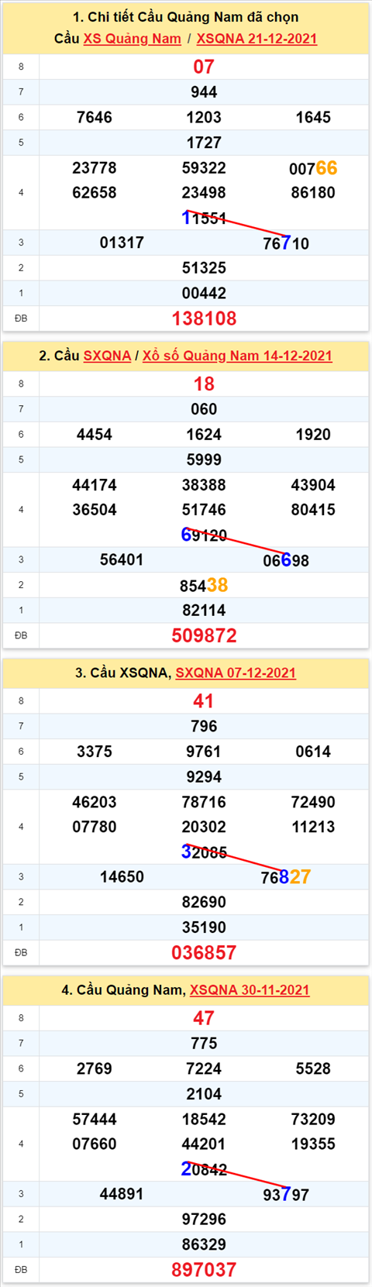
Task: Follow the SXQNA link in heading 2
Action: tap(107, 356)
